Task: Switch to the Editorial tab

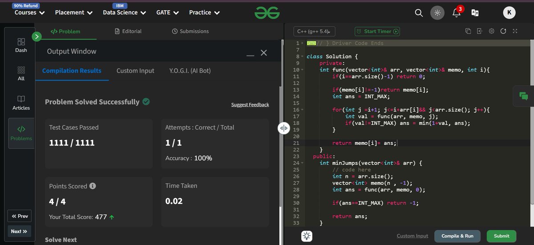Action: (x=128, y=31)
